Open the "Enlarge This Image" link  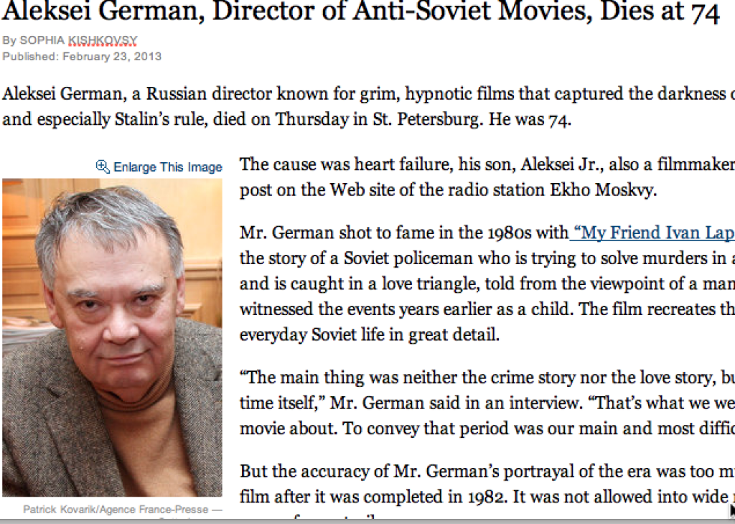click(x=167, y=167)
